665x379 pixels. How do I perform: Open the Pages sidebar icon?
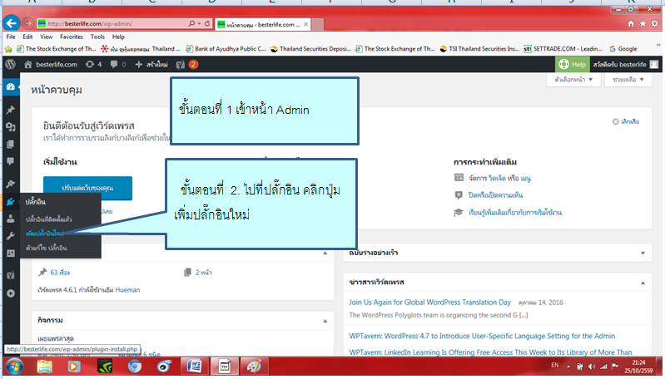(11, 145)
